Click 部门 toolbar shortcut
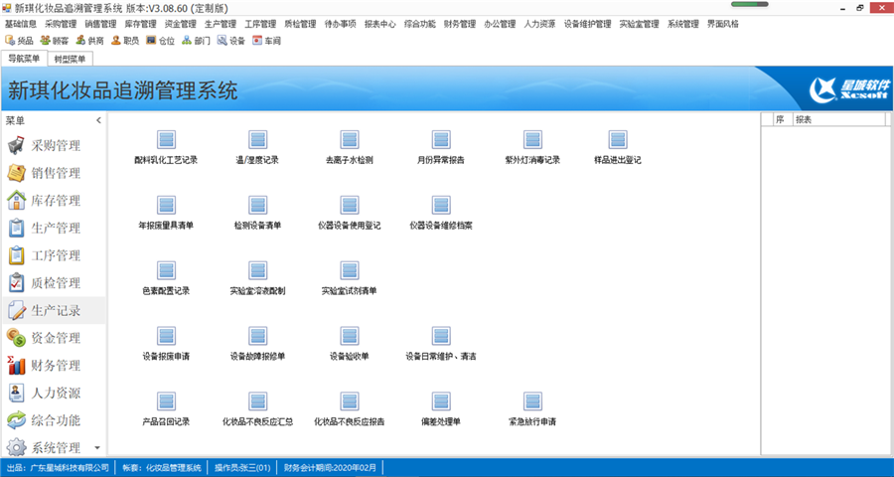 tap(196, 41)
